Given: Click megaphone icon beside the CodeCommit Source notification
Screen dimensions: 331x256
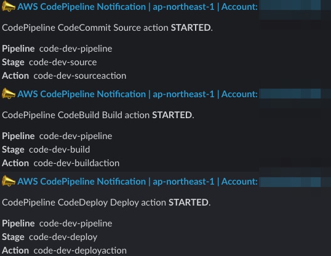Looking at the screenshot, I should point(9,7).
